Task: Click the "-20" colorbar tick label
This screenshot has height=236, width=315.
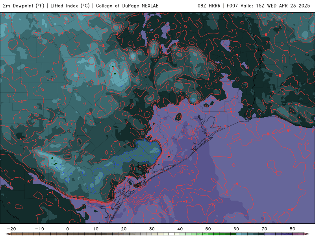Action: coord(11,229)
